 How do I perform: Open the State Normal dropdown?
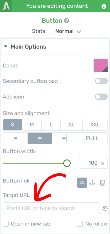point(68,31)
